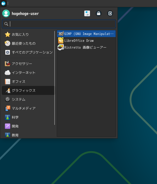Click the category list scrollbar

pyautogui.click(x=55, y=78)
